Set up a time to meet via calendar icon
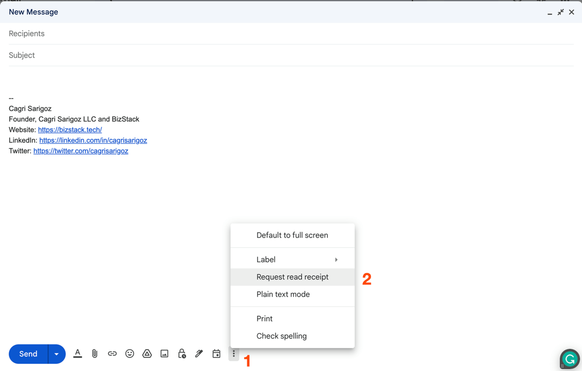Image resolution: width=582 pixels, height=371 pixels. pos(216,354)
